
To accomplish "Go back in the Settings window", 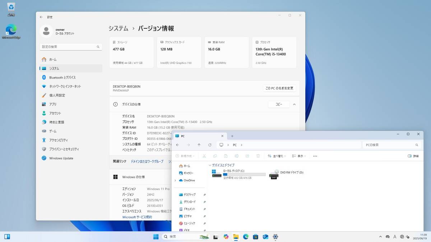I will pyautogui.click(x=41, y=17).
